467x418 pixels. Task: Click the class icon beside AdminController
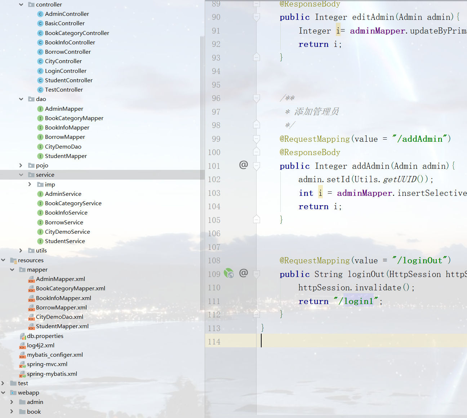[40, 14]
